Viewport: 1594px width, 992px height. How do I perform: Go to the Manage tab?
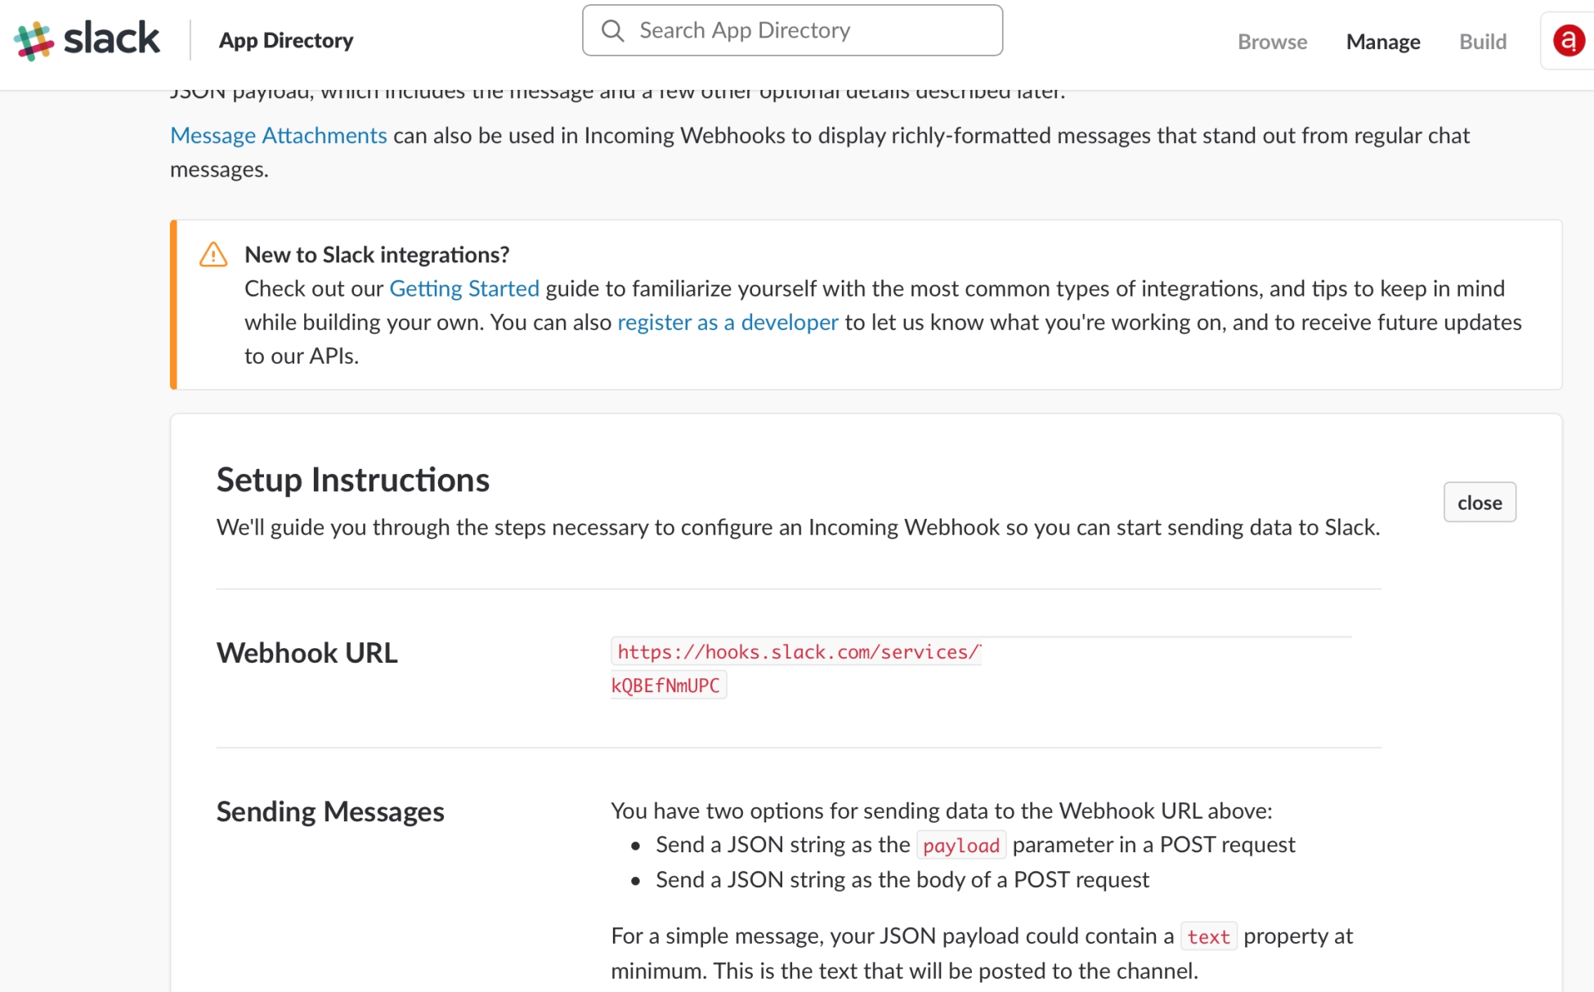[1383, 41]
